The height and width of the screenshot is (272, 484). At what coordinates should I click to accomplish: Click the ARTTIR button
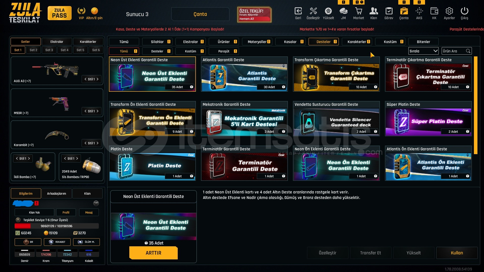pos(153,253)
